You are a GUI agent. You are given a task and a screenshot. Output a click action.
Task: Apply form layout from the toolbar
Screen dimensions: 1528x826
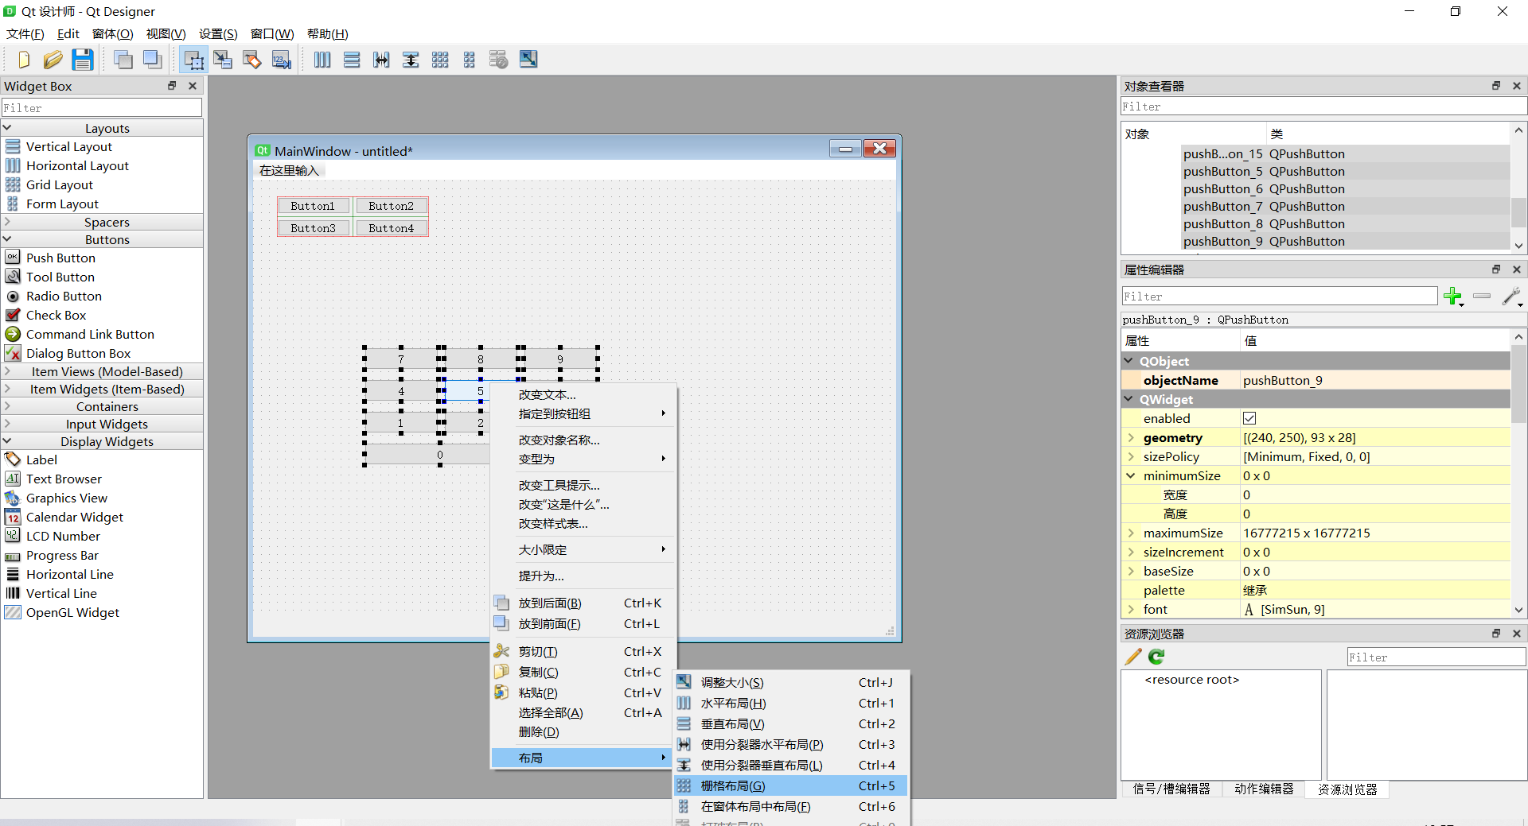(x=470, y=60)
